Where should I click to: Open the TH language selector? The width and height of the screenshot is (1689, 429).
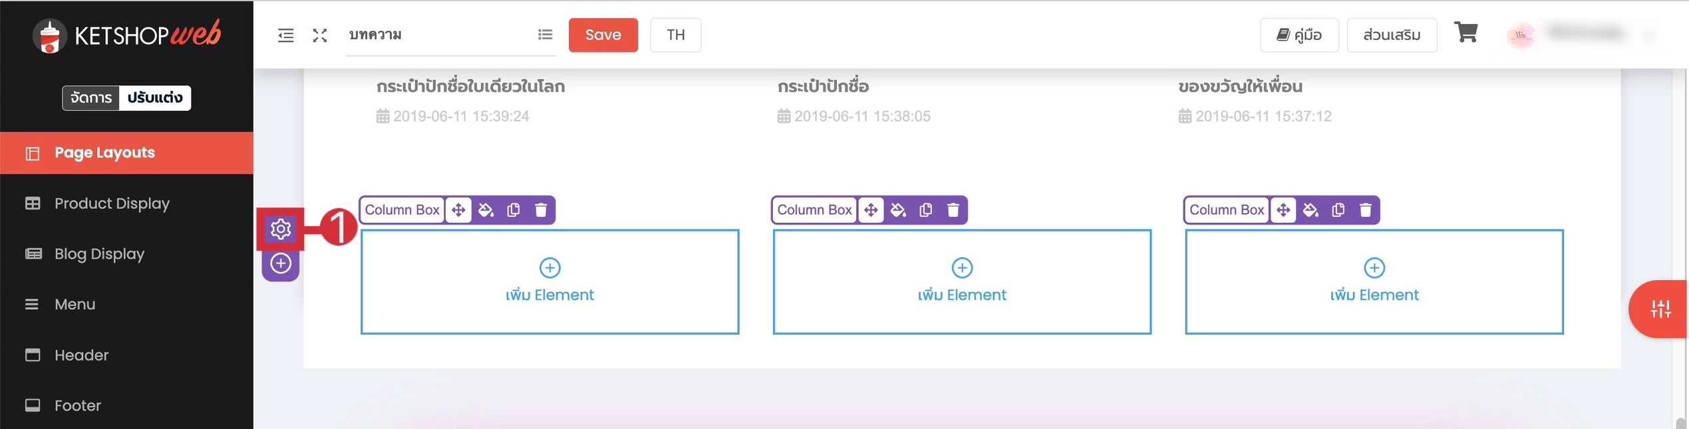[675, 35]
